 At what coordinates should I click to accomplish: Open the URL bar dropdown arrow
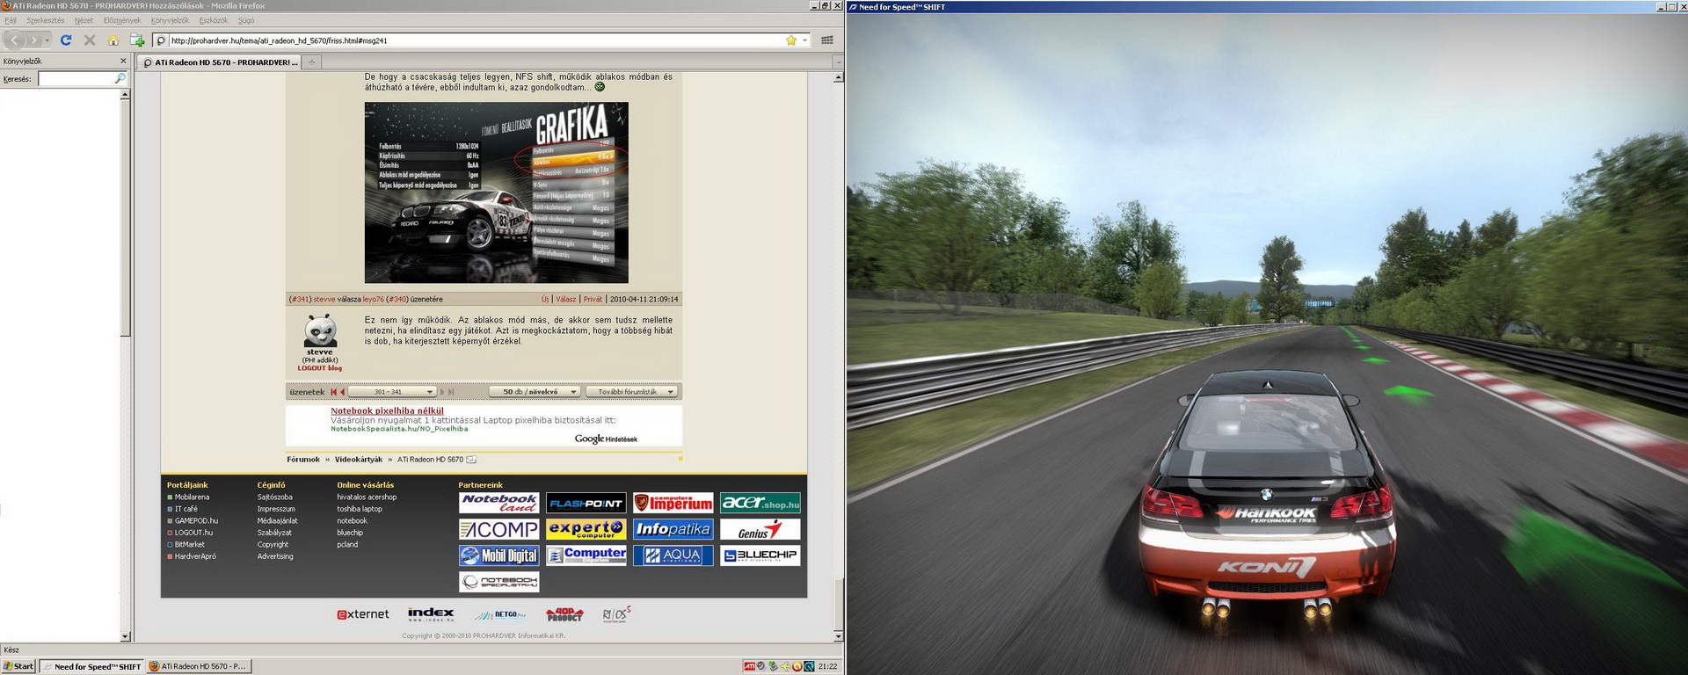click(804, 40)
